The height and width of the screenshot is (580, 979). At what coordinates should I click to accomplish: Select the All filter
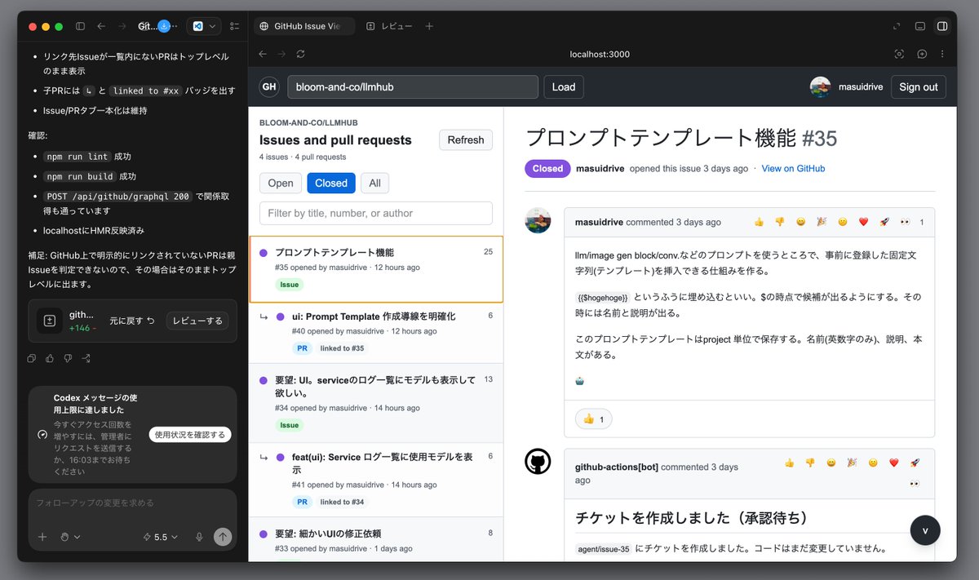pos(374,183)
